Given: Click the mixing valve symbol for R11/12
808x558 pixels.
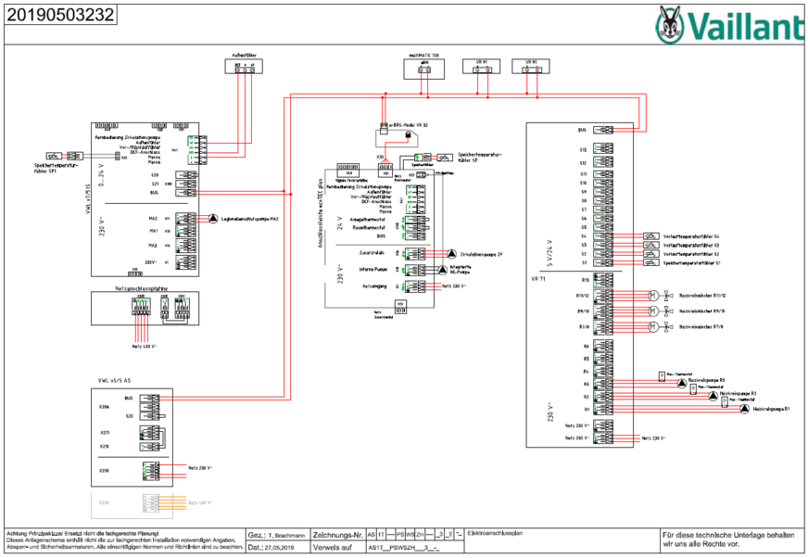Looking at the screenshot, I should [668, 296].
